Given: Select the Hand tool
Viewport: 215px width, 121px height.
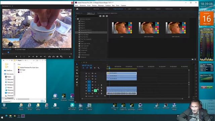Looking at the screenshot, I should tap(77, 82).
